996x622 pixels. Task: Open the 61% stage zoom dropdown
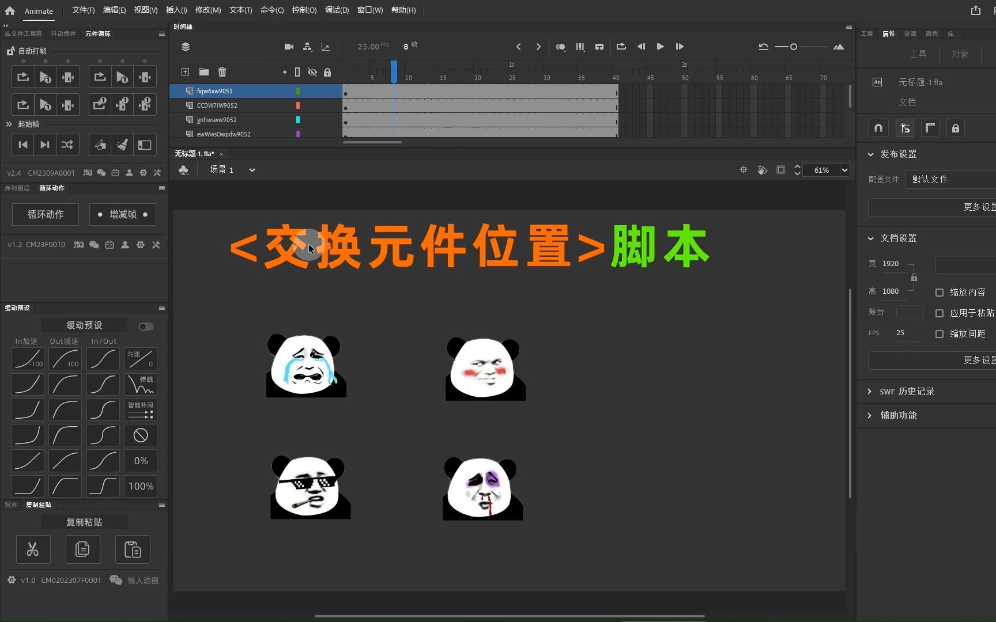(844, 170)
